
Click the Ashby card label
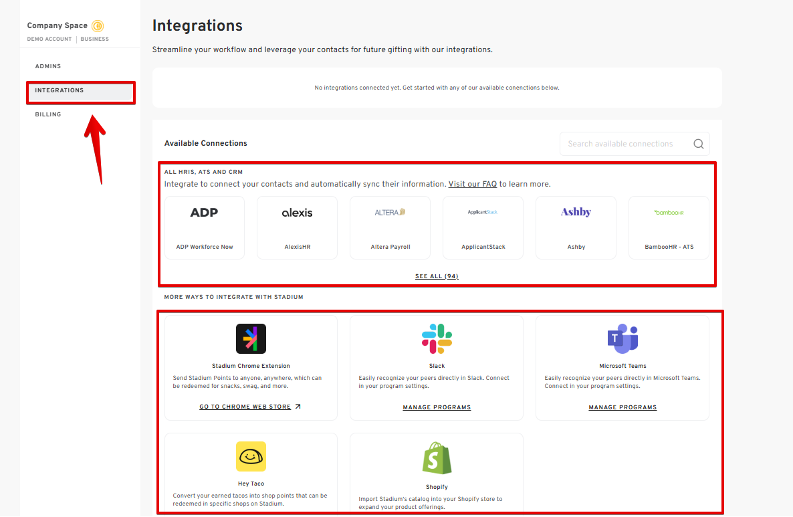pos(576,247)
